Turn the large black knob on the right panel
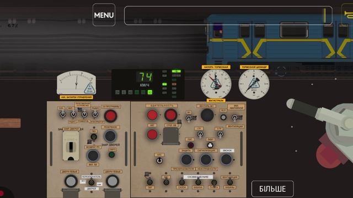This screenshot has height=198, width=353. (x=207, y=115)
